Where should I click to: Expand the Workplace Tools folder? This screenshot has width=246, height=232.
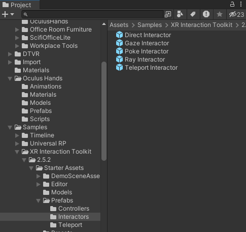click(x=17, y=46)
